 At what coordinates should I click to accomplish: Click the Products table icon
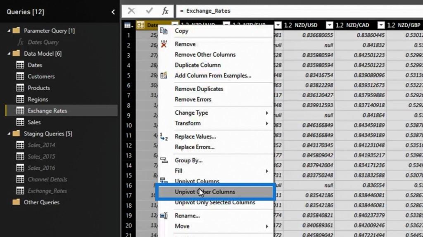pos(20,88)
